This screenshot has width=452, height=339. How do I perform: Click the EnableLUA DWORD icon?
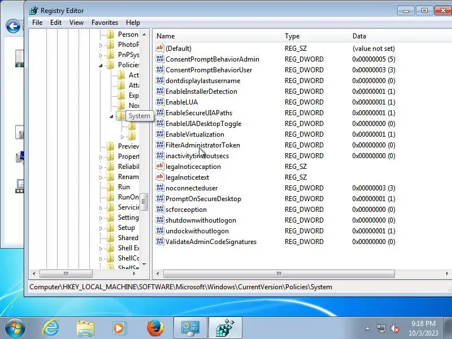point(160,102)
